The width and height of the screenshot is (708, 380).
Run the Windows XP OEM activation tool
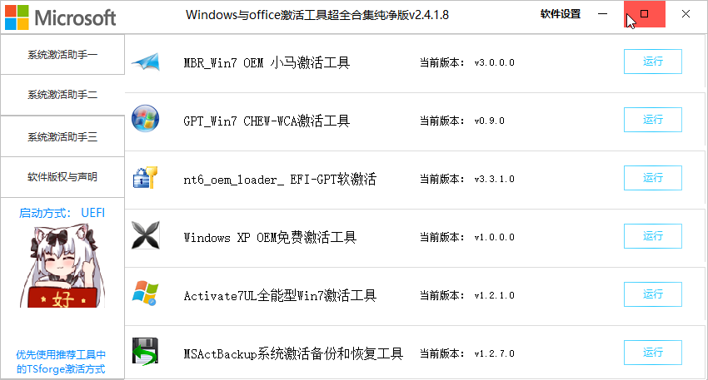coord(652,236)
